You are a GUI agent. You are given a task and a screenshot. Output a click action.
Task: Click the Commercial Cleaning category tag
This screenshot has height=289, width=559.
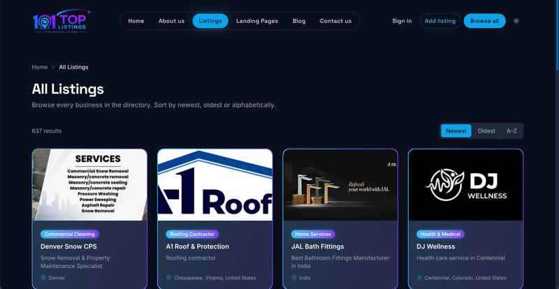[x=69, y=234]
